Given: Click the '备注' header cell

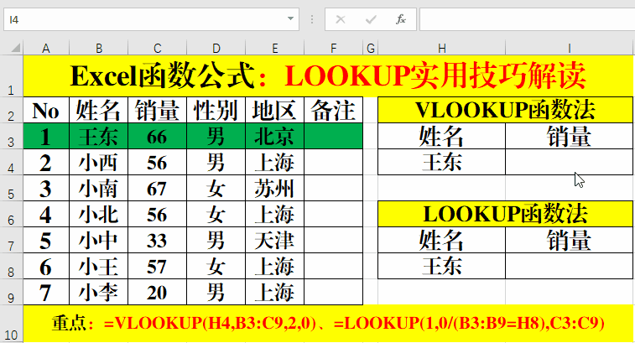Looking at the screenshot, I should [x=334, y=110].
